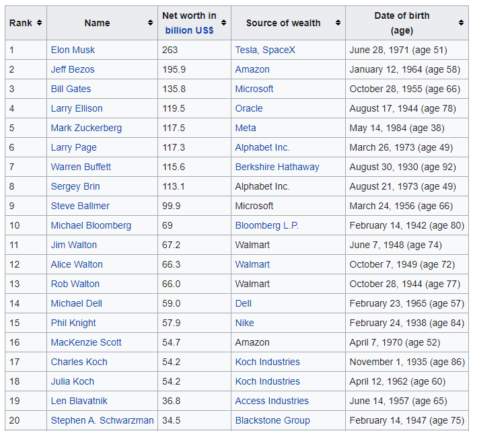Screen dimensions: 477x431
Task: Sort by Net worth column arrows
Action: [x=223, y=23]
